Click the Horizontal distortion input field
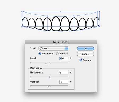Image resolution: width=119 pixels, height=102 pixels. (x=63, y=73)
